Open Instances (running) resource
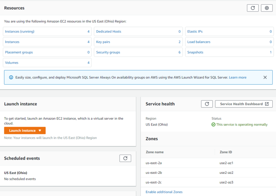276x196 pixels. click(20, 32)
